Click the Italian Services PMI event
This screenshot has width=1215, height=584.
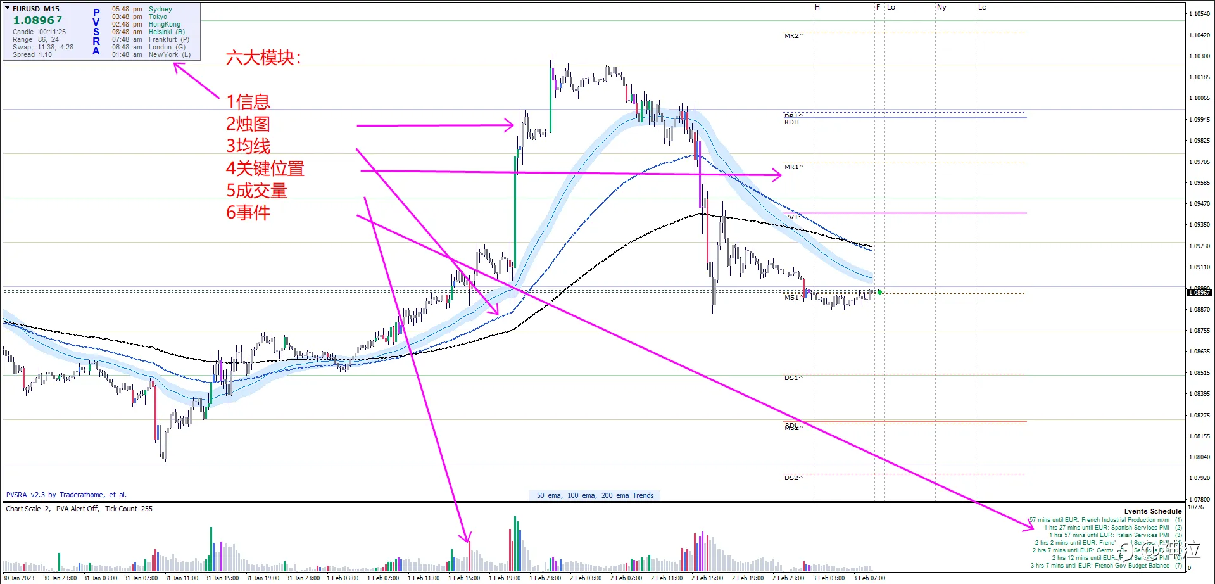[x=1115, y=535]
